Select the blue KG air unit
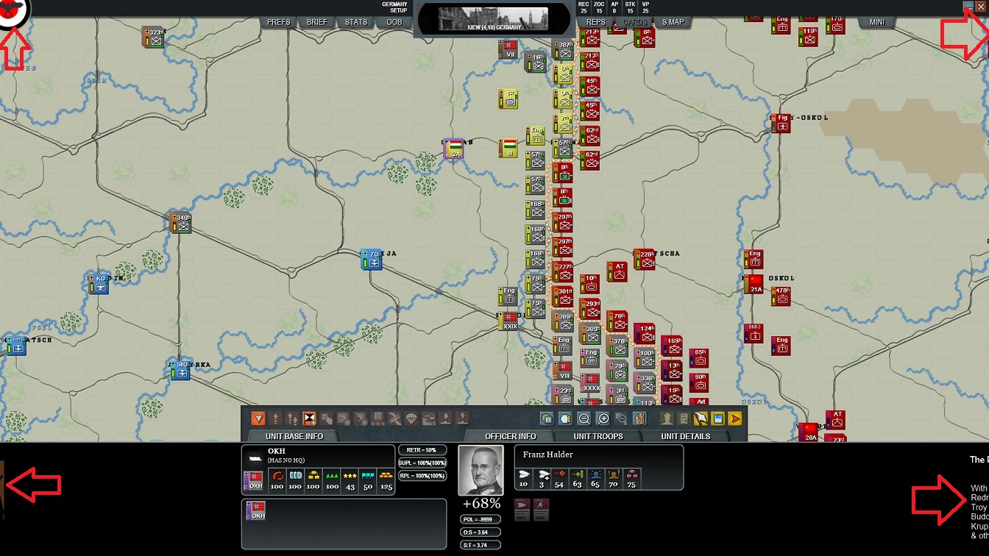 (98, 284)
